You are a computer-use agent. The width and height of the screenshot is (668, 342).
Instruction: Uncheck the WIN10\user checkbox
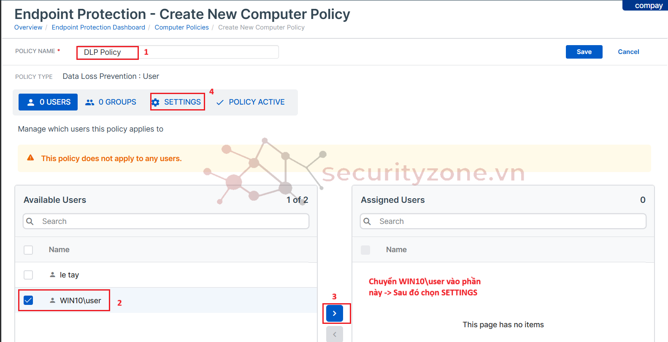28,300
